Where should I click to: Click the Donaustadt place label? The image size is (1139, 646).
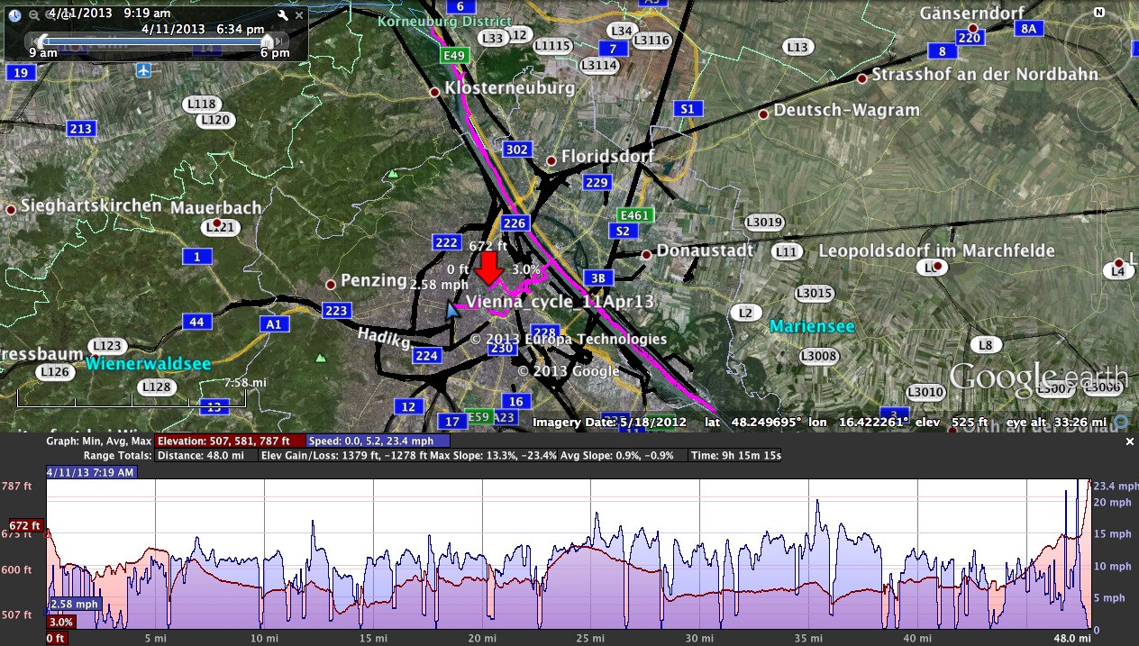[705, 250]
